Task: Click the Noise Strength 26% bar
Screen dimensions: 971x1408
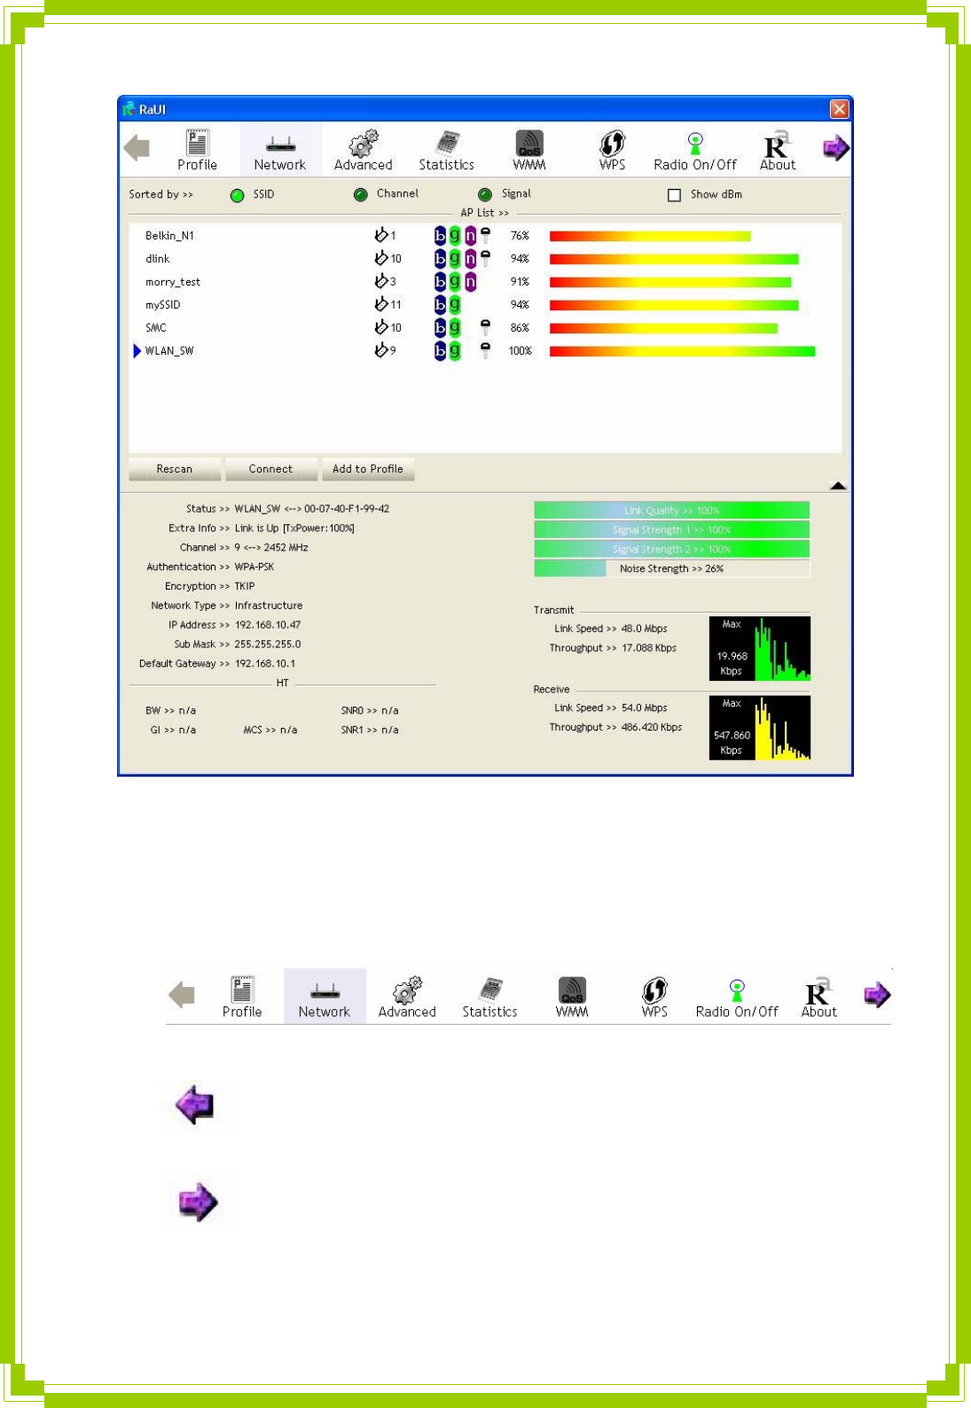Action: coord(671,568)
